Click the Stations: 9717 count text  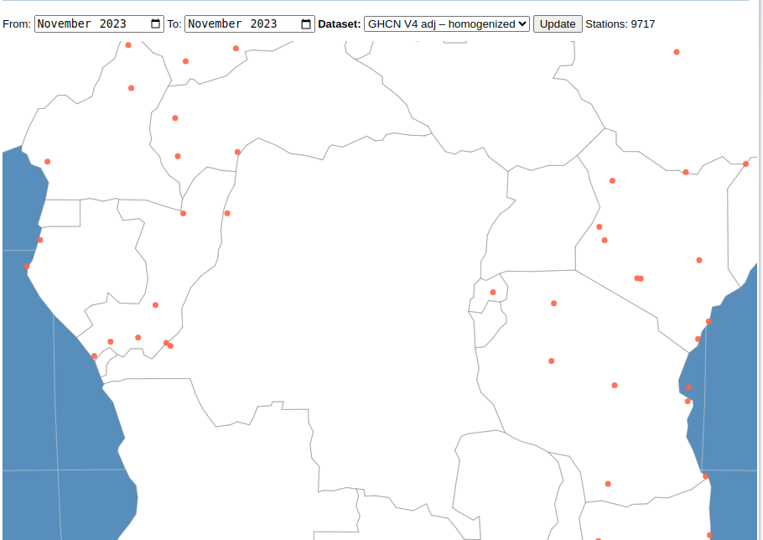[620, 24]
